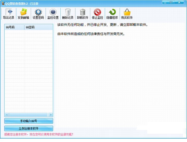Click the pink 感谢您注册本软件 status text
Viewport: 187px width, 142px height.
click(39, 134)
